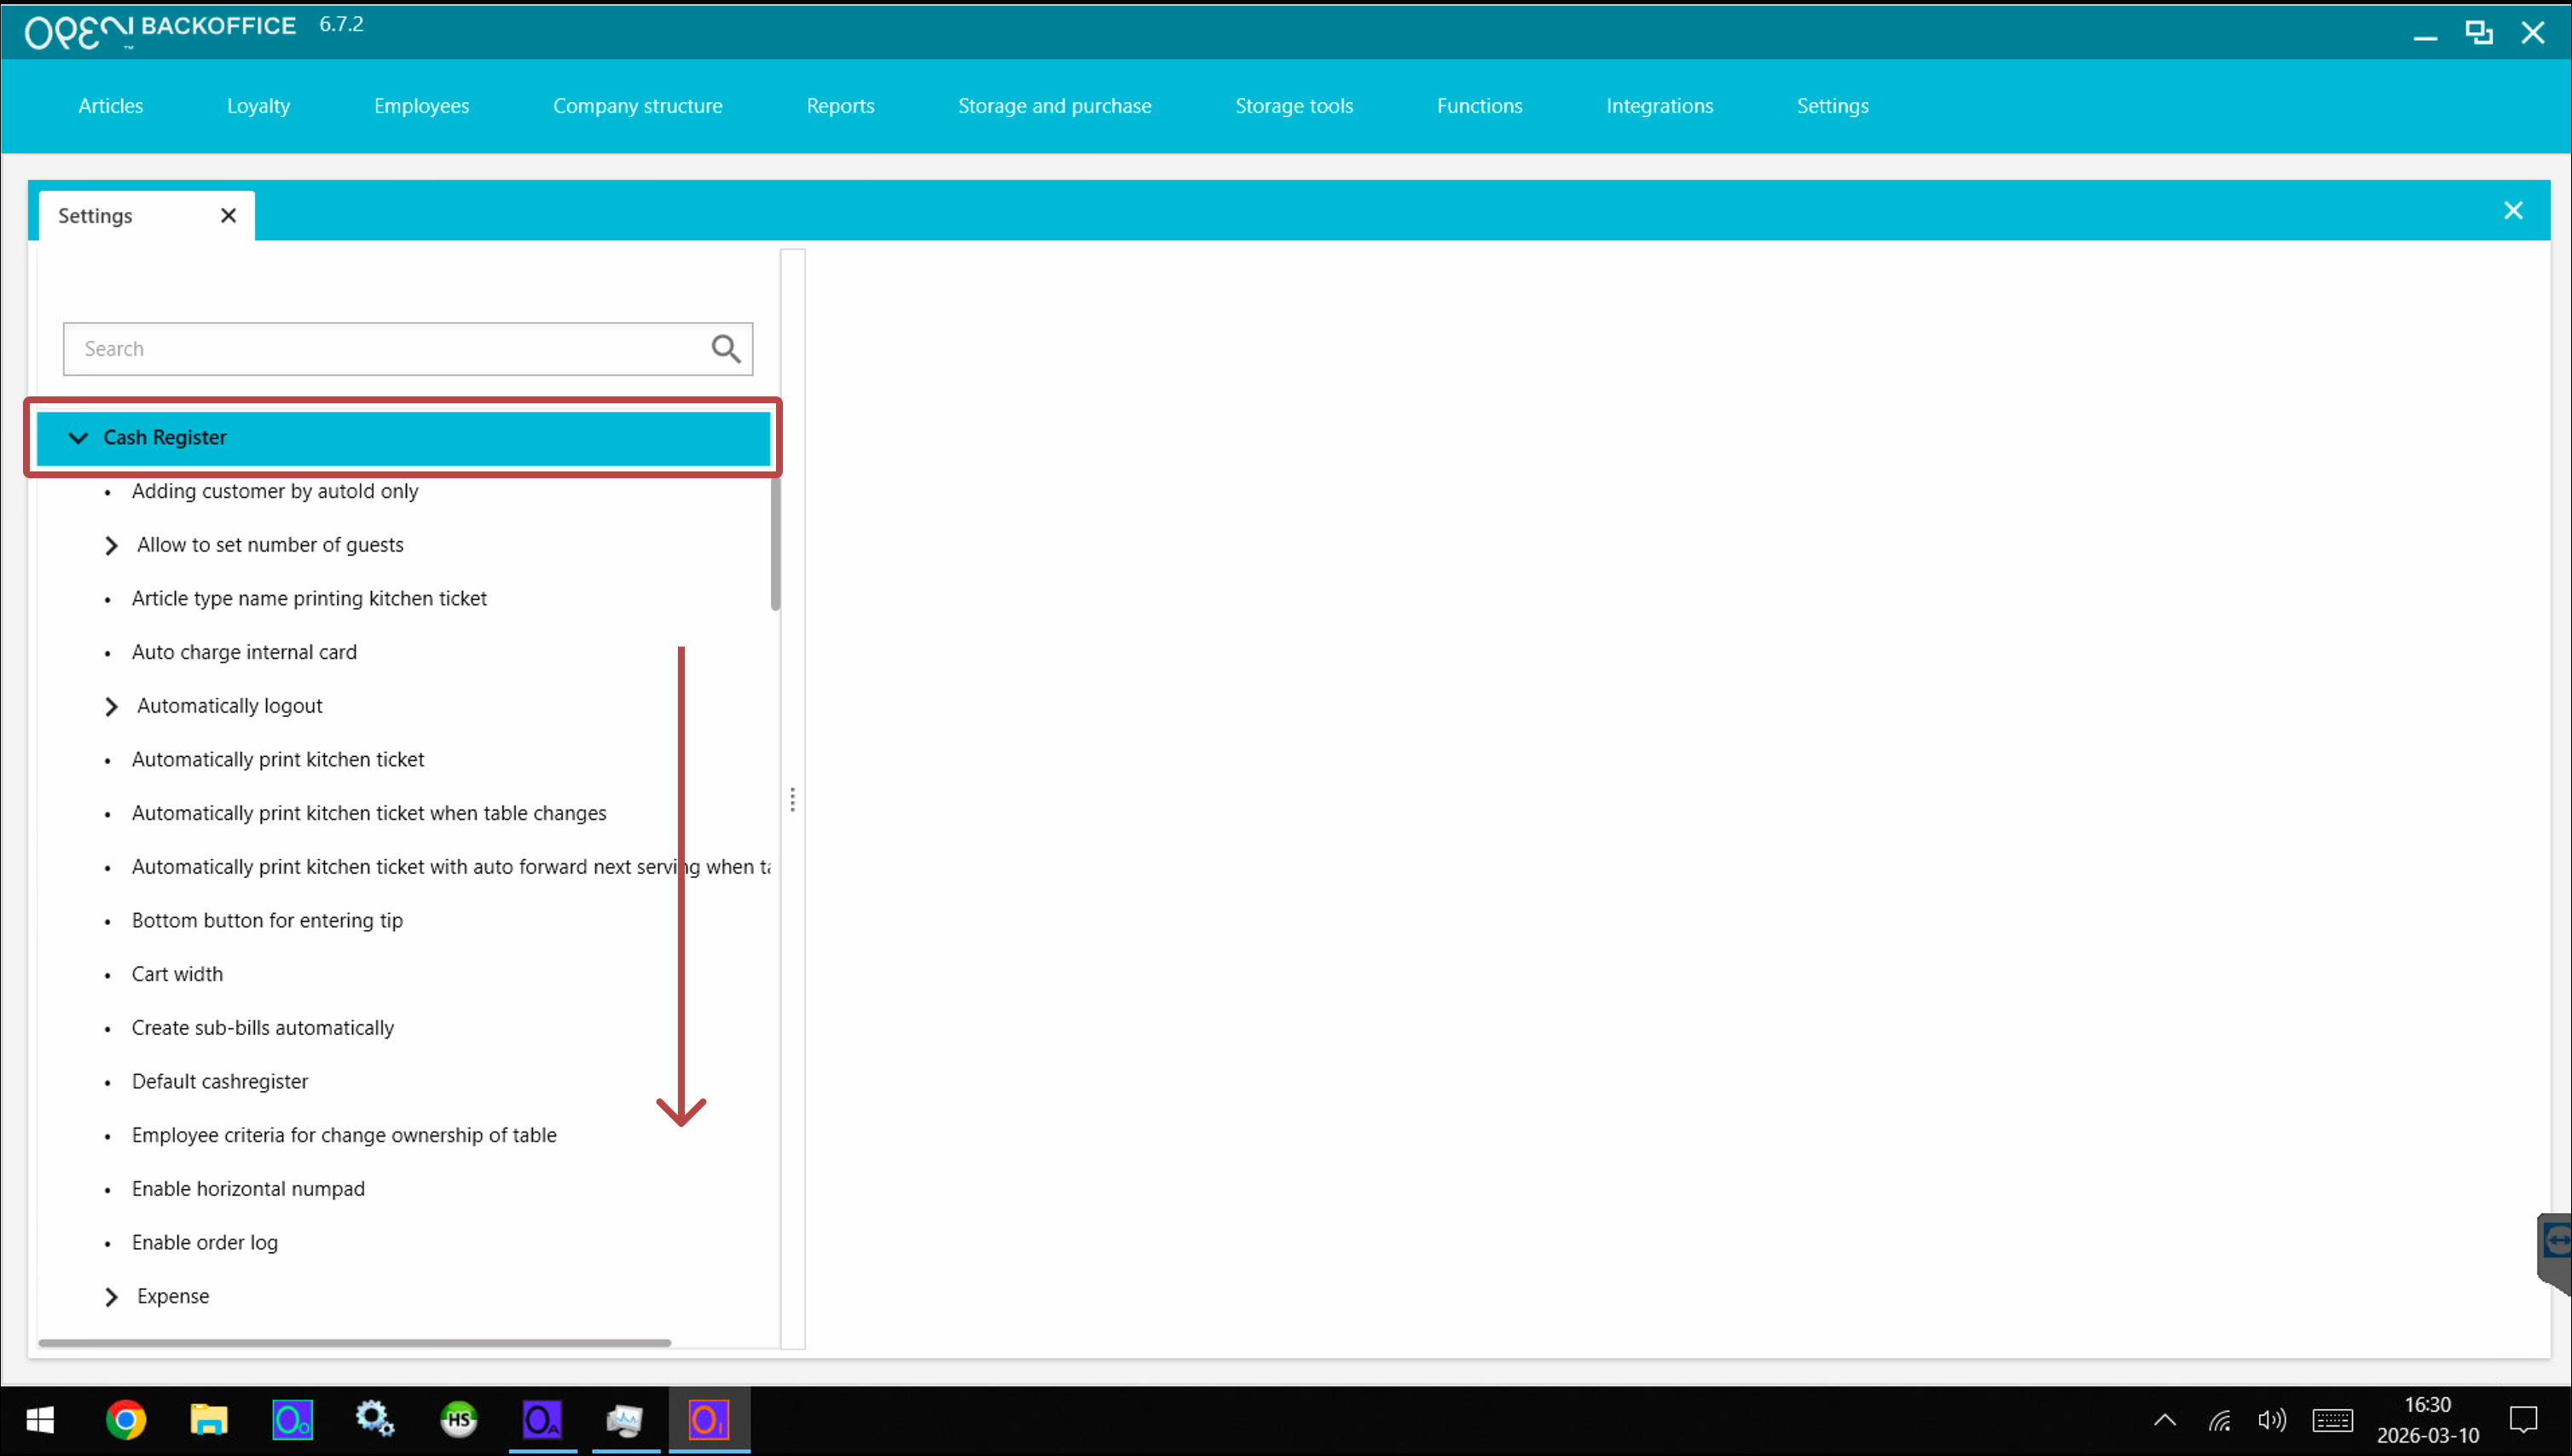Select Enable horizontal numpad setting
2572x1456 pixels.
[x=248, y=1189]
